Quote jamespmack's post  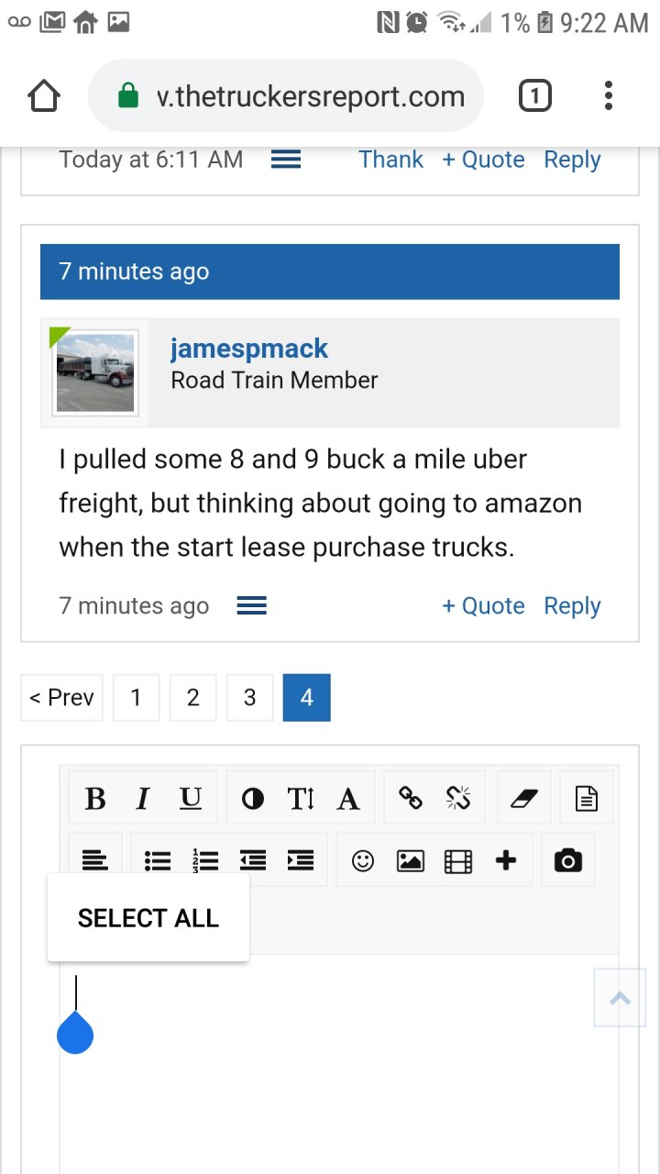(x=483, y=606)
